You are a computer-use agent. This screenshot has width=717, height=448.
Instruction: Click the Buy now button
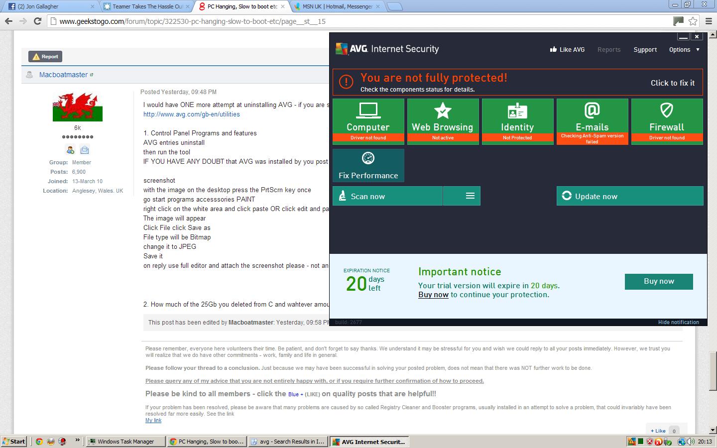(659, 281)
